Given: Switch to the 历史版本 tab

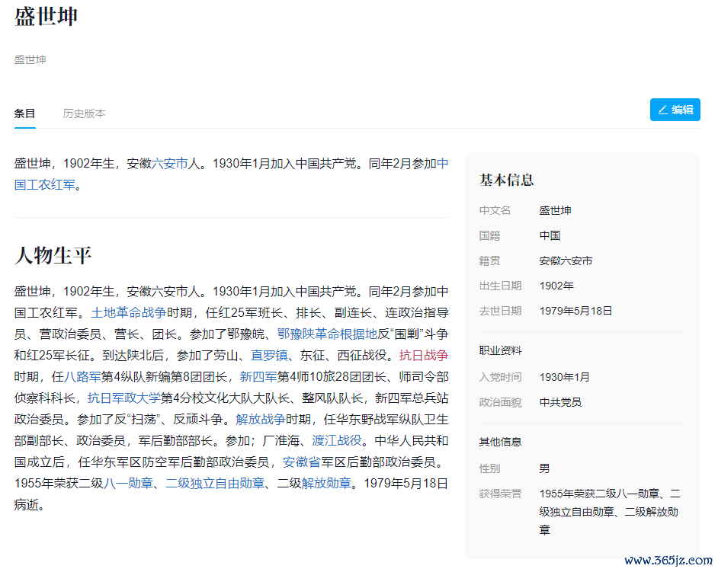Looking at the screenshot, I should (85, 113).
